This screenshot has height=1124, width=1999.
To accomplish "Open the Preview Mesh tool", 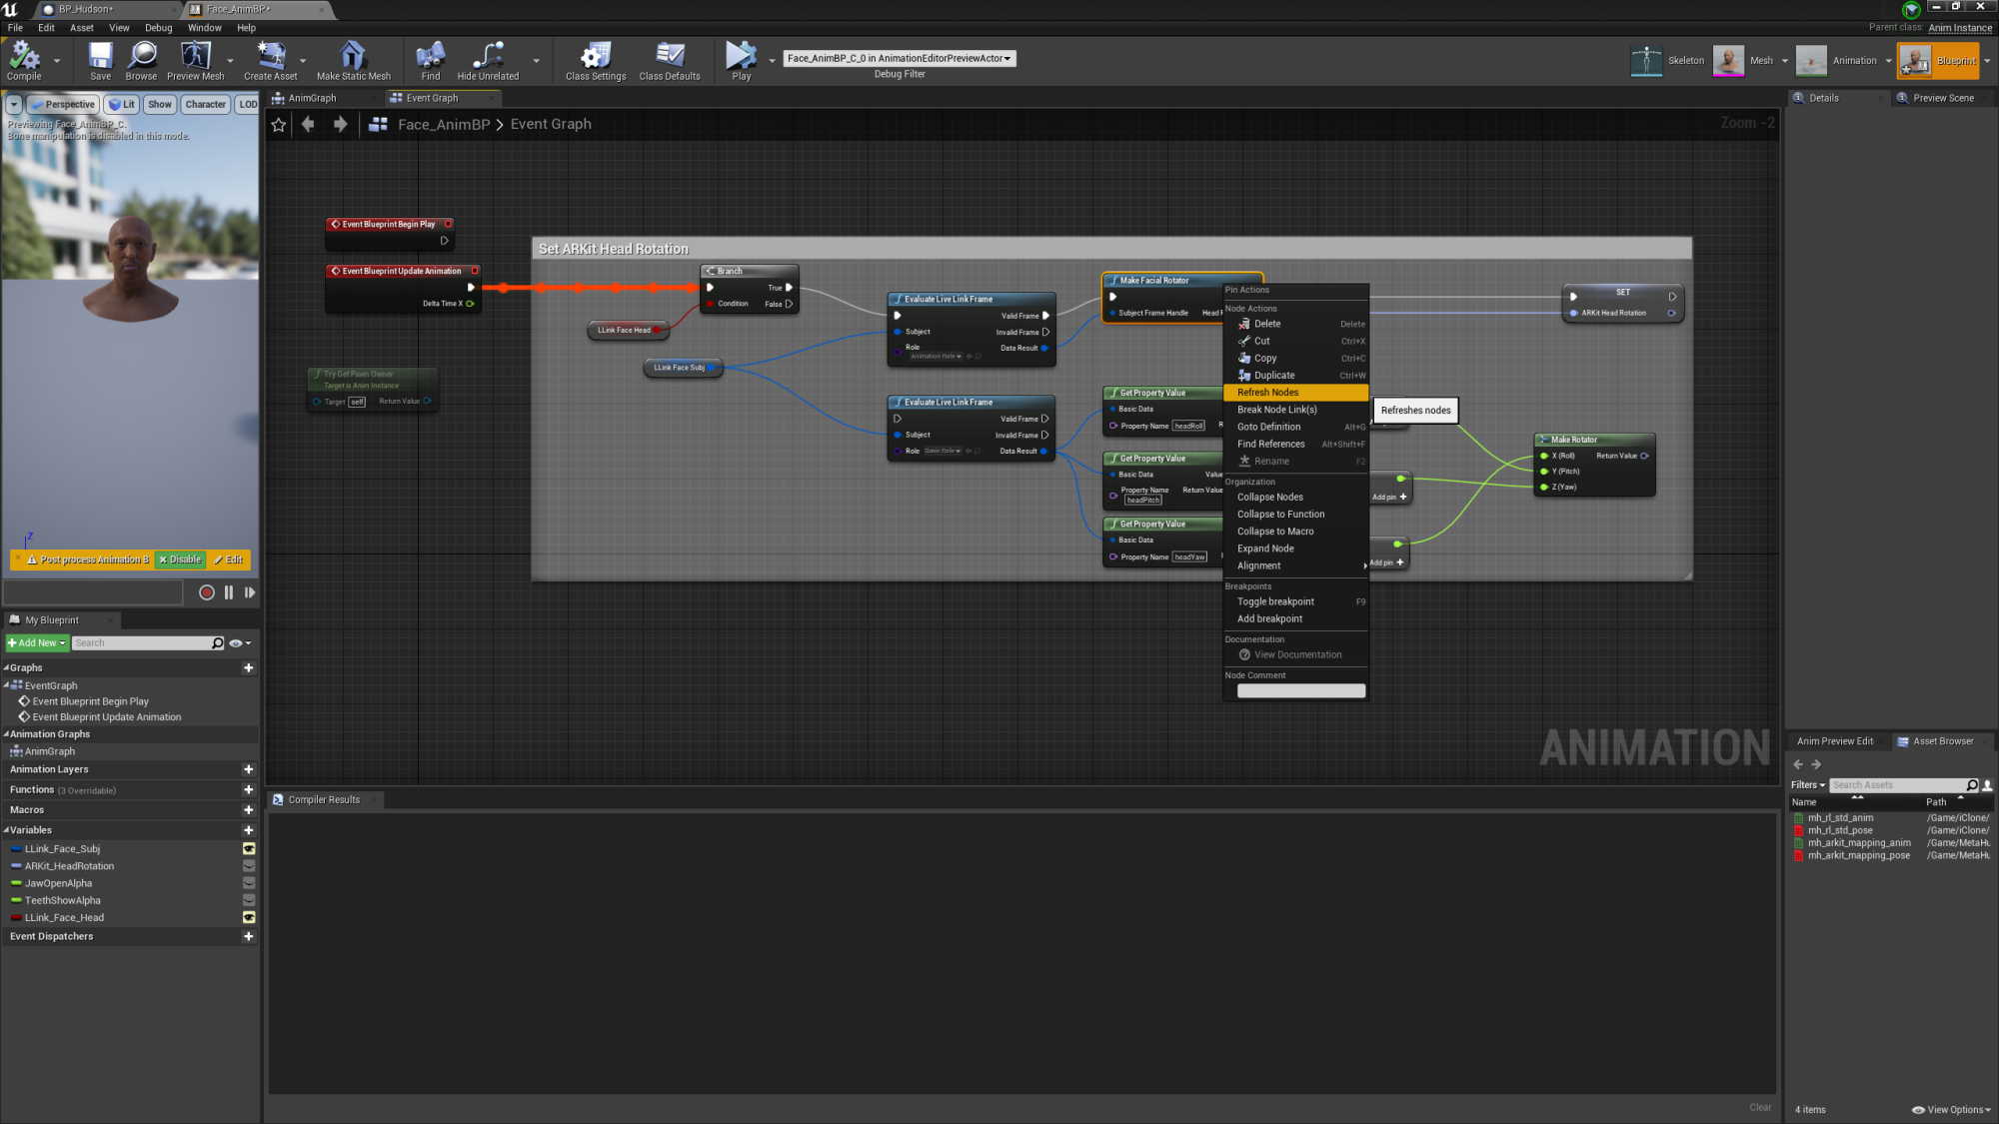I will (195, 60).
